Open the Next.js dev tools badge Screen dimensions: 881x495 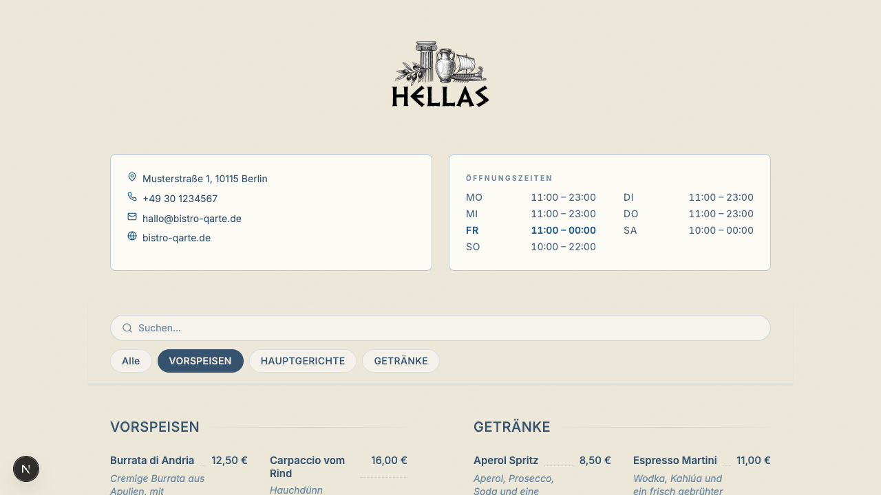(26, 469)
